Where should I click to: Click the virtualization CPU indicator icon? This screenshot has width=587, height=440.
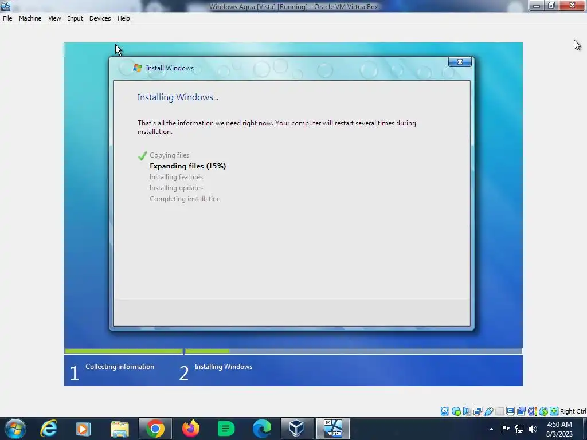click(532, 411)
